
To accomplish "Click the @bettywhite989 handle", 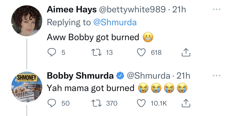I will [x=131, y=9].
